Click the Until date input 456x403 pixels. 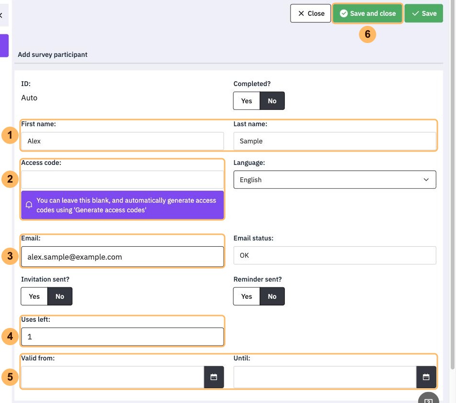tap(325, 377)
